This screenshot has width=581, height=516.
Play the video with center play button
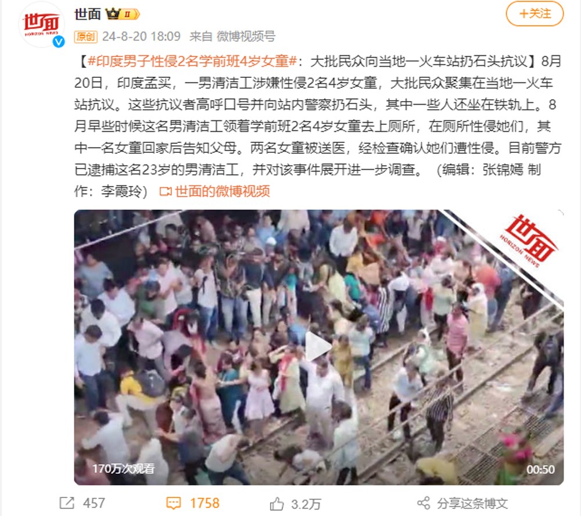(x=318, y=346)
